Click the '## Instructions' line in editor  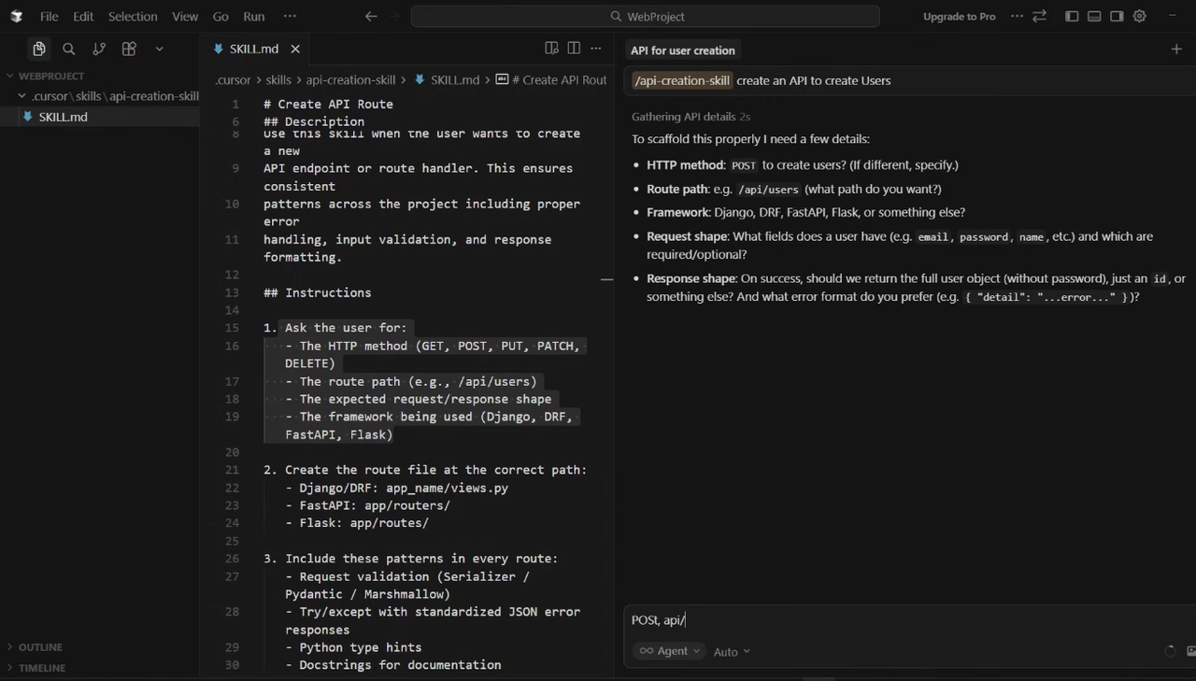pyautogui.click(x=318, y=293)
